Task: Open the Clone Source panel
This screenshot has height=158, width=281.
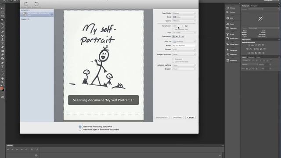Action: (232, 44)
